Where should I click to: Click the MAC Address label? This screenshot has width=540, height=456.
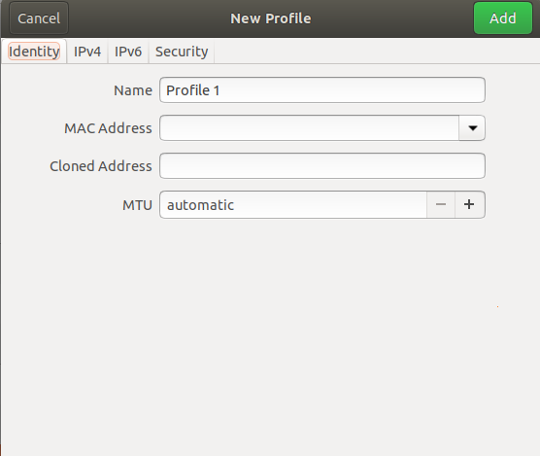click(x=108, y=128)
